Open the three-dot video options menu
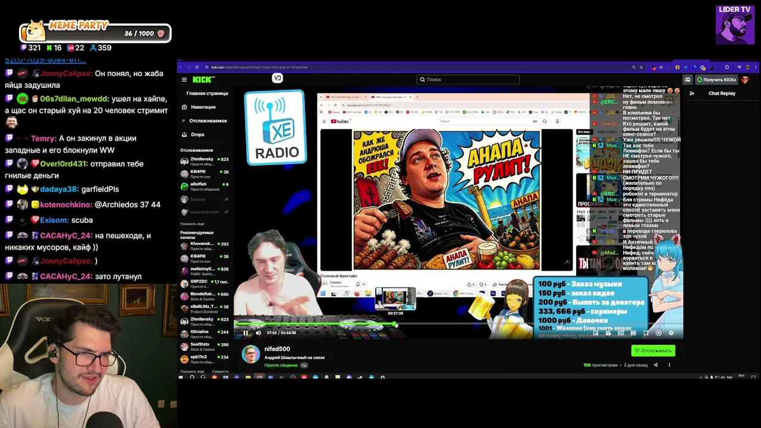Viewport: 761px width, 428px height. 669,365
